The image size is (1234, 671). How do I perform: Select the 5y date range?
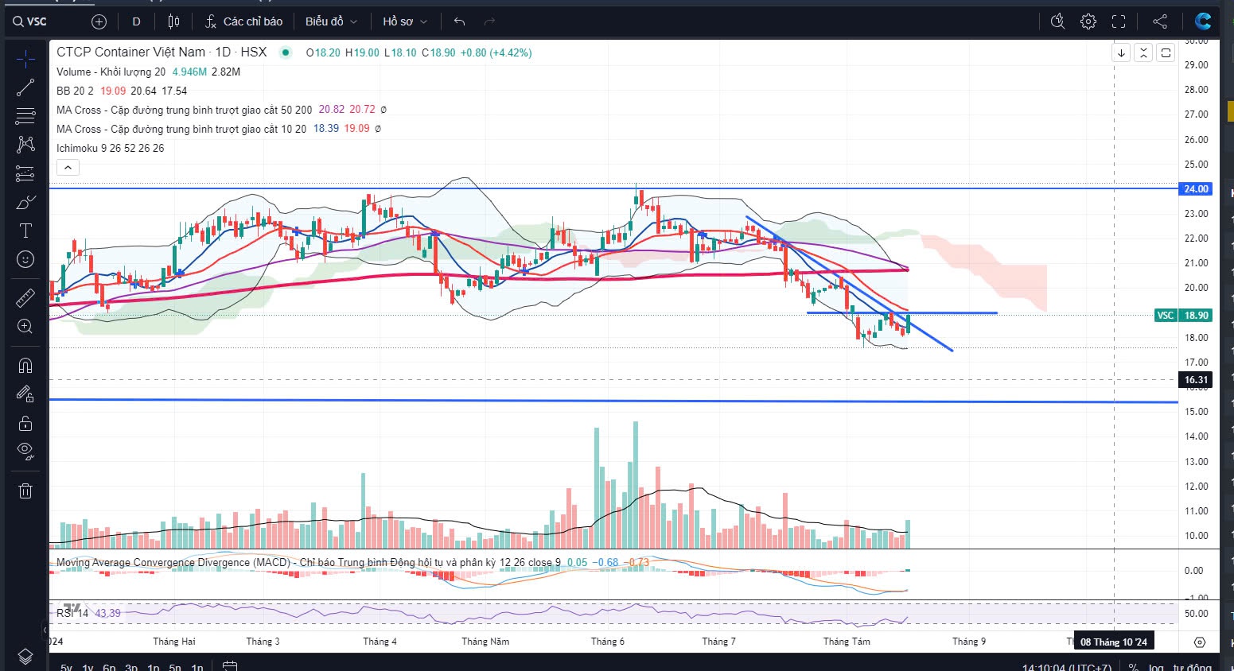click(x=66, y=666)
